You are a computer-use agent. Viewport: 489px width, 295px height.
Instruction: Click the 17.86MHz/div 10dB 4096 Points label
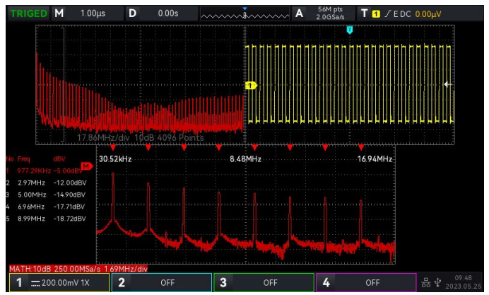point(141,138)
